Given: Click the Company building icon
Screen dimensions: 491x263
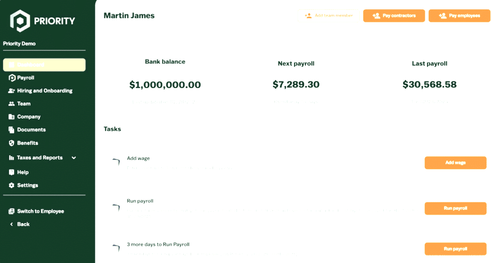Looking at the screenshot, I should [x=12, y=117].
